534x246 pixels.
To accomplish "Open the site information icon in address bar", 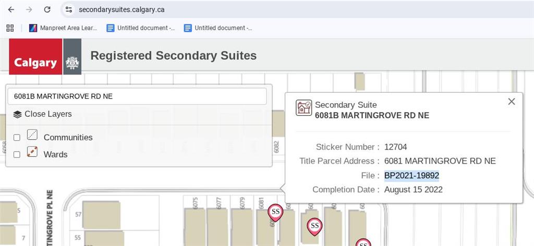I will [x=69, y=9].
